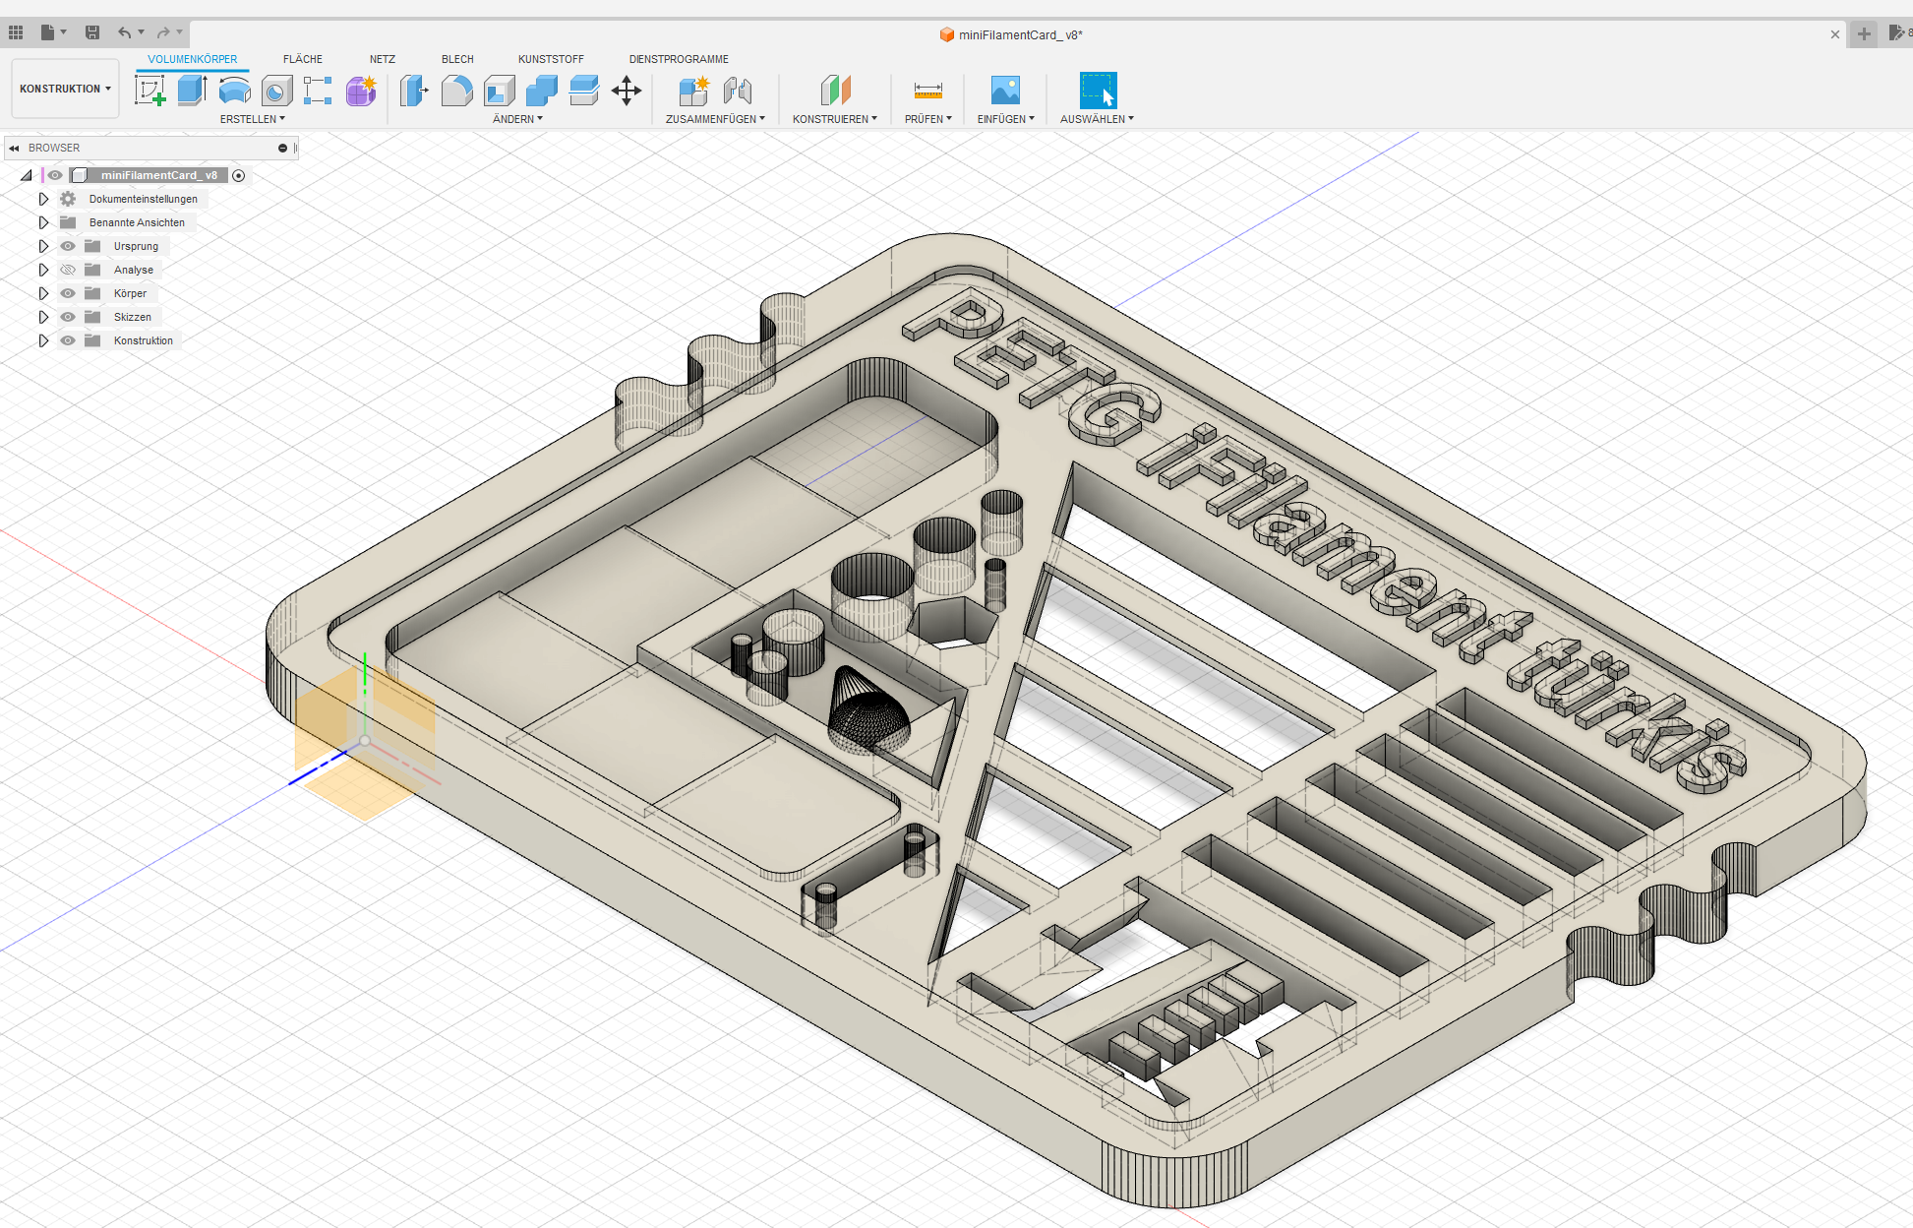This screenshot has height=1228, width=1913.
Task: Open the ERSTELLEN dropdown menu
Action: point(253,119)
